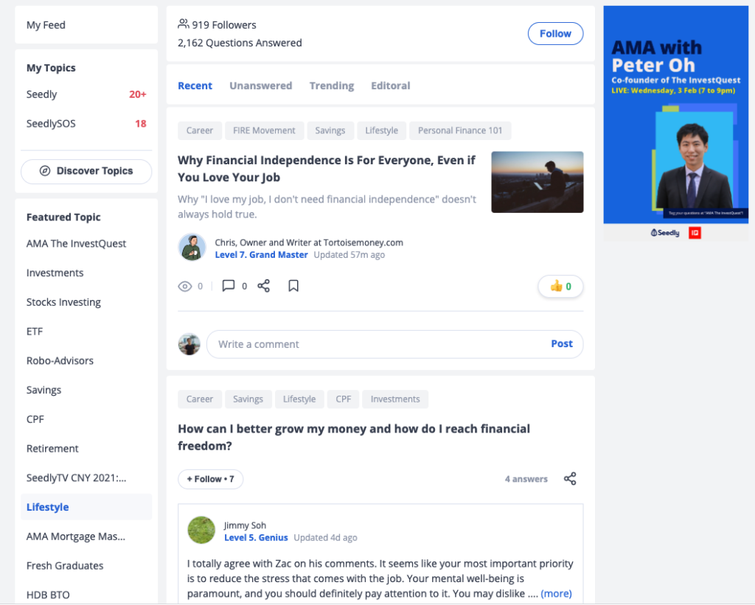
Task: Click the followers people icon
Action: pos(184,24)
